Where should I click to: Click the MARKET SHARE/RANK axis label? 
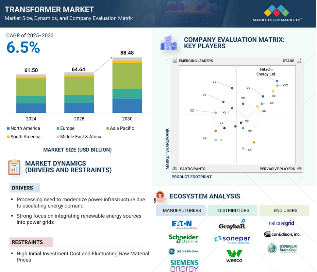[167, 149]
